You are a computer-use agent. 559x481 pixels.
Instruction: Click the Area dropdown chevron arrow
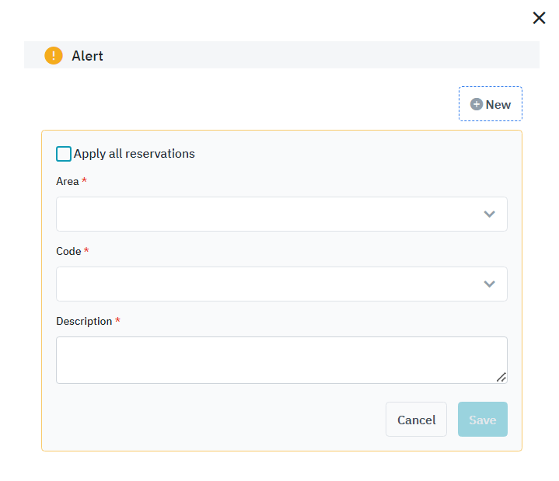489,214
